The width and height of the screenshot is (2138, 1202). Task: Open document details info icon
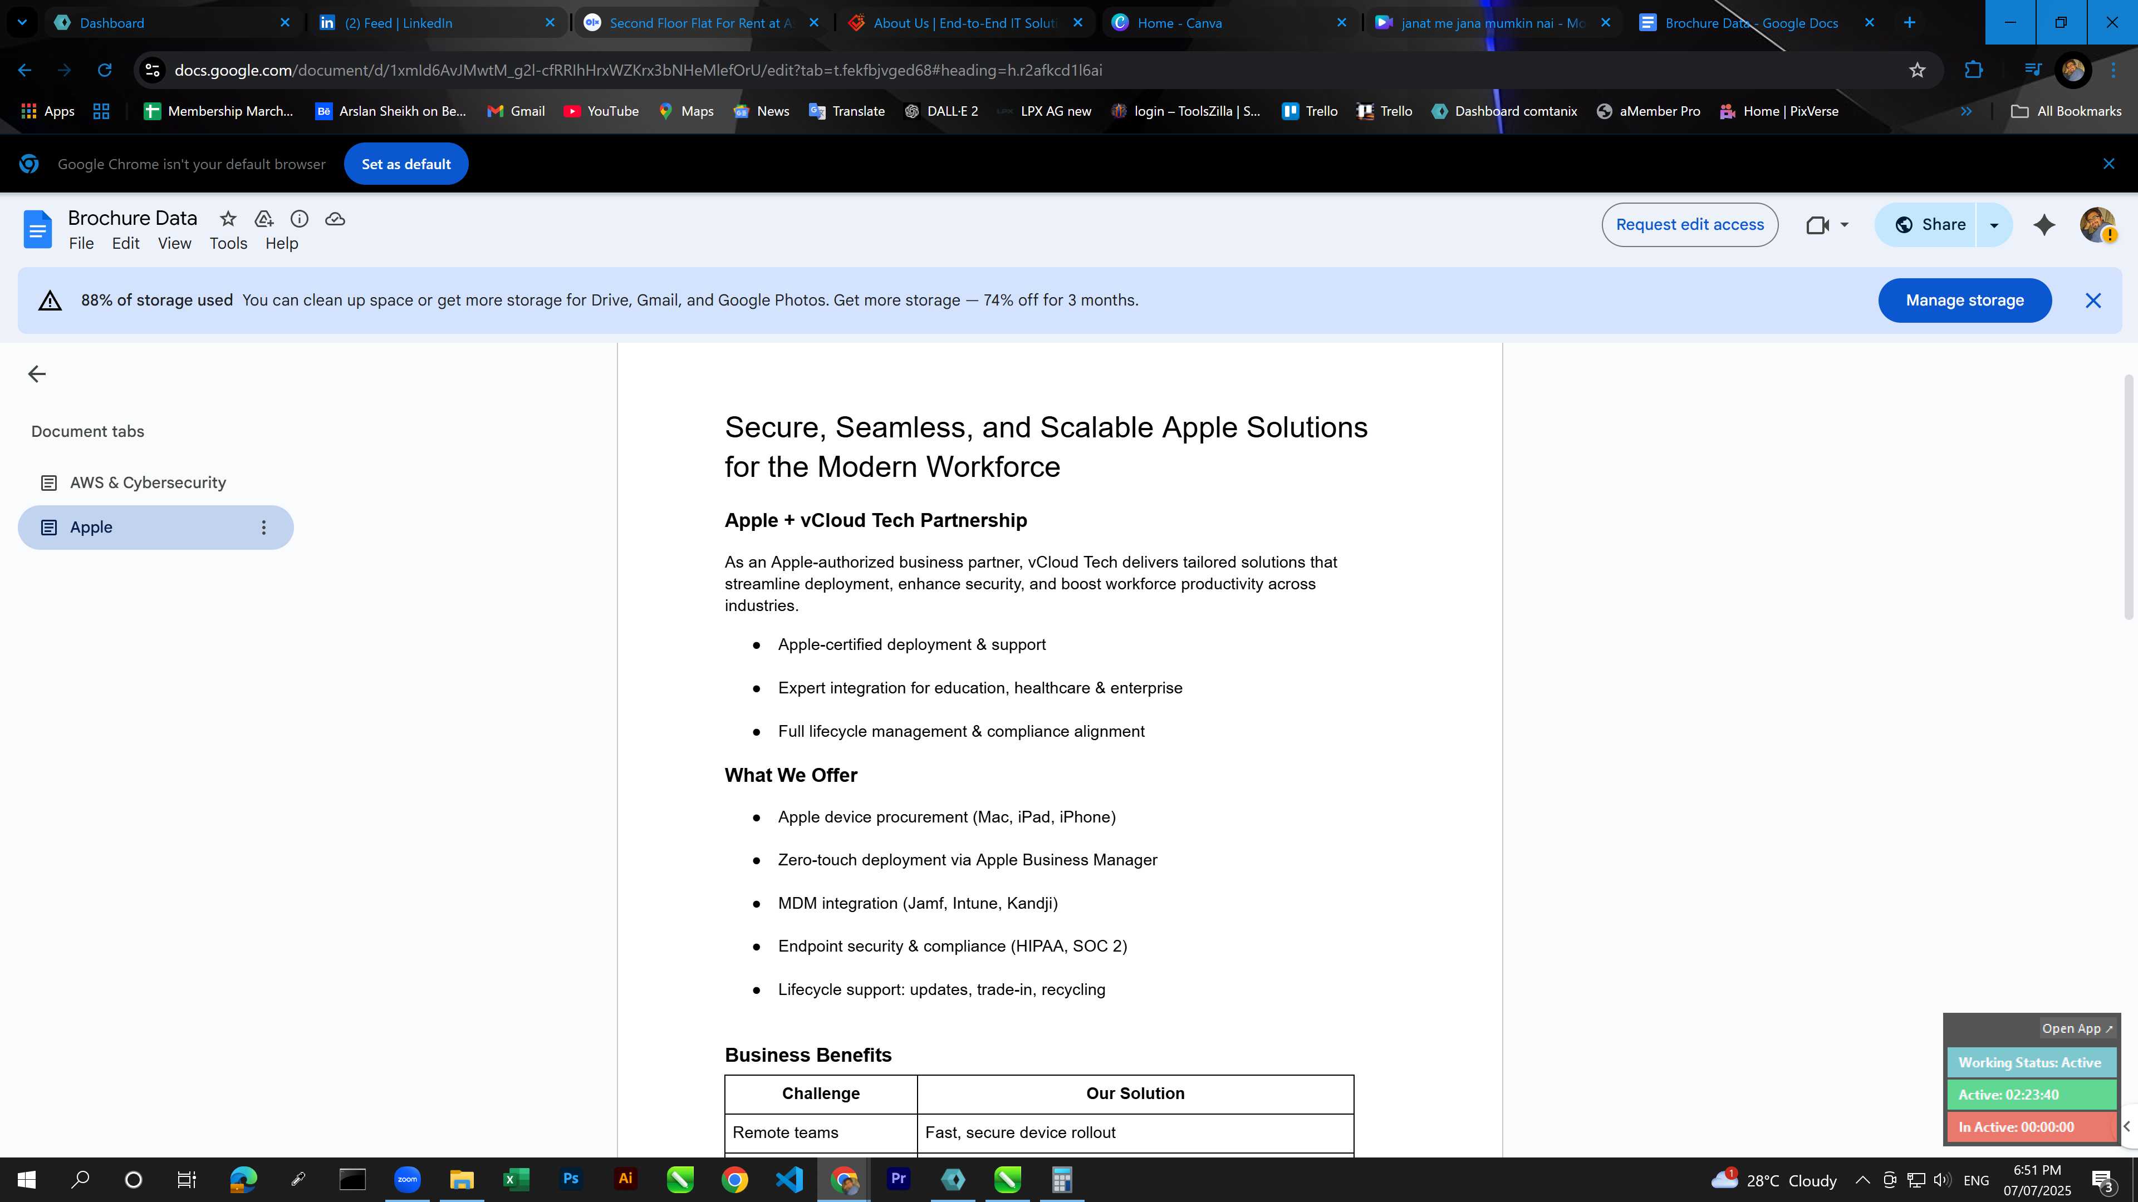tap(300, 219)
